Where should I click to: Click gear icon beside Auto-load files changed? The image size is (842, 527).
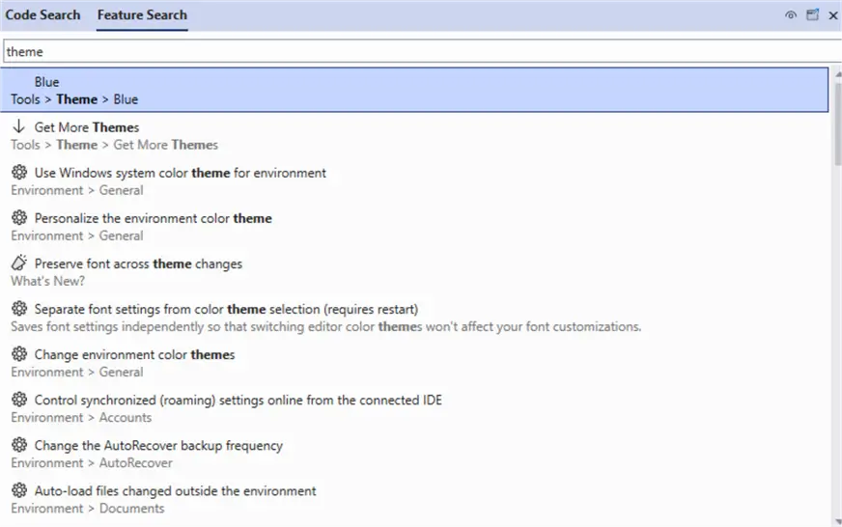(18, 490)
